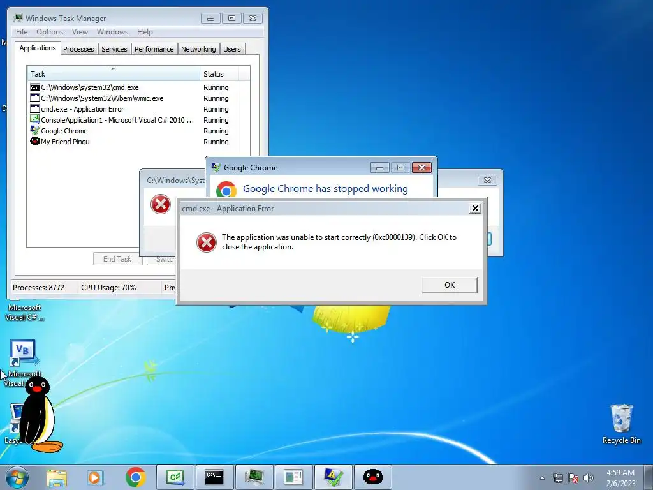Sort by the Status column header
The height and width of the screenshot is (490, 653).
pyautogui.click(x=219, y=74)
